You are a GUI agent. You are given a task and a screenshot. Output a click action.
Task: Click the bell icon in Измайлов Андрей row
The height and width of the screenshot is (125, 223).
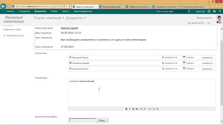pos(163,63)
